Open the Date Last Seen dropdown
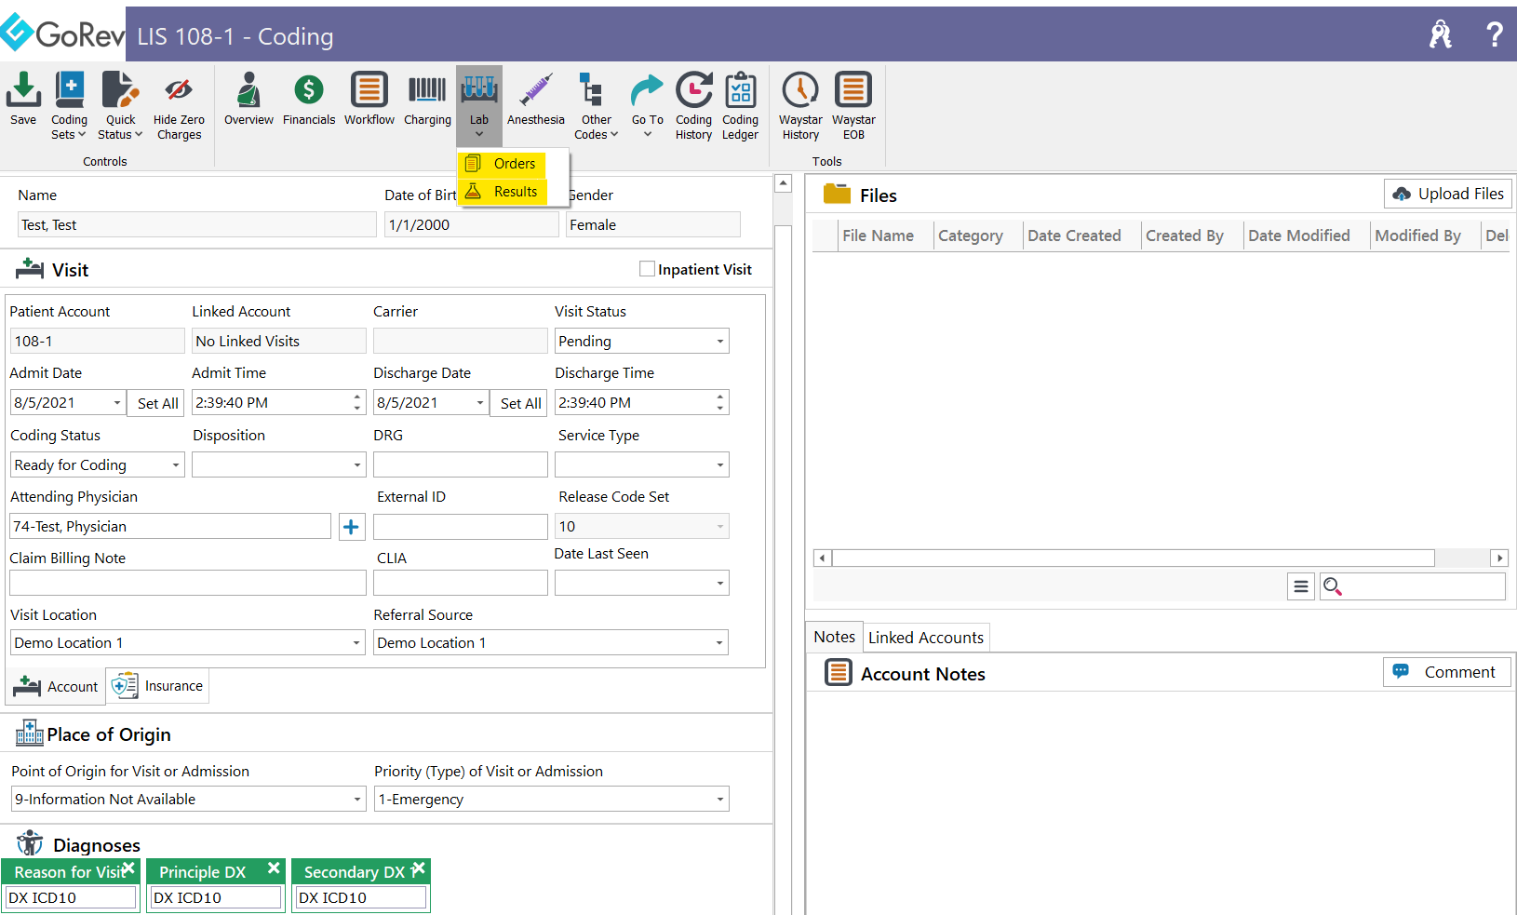Screen dimensions: 1517x915 click(720, 584)
